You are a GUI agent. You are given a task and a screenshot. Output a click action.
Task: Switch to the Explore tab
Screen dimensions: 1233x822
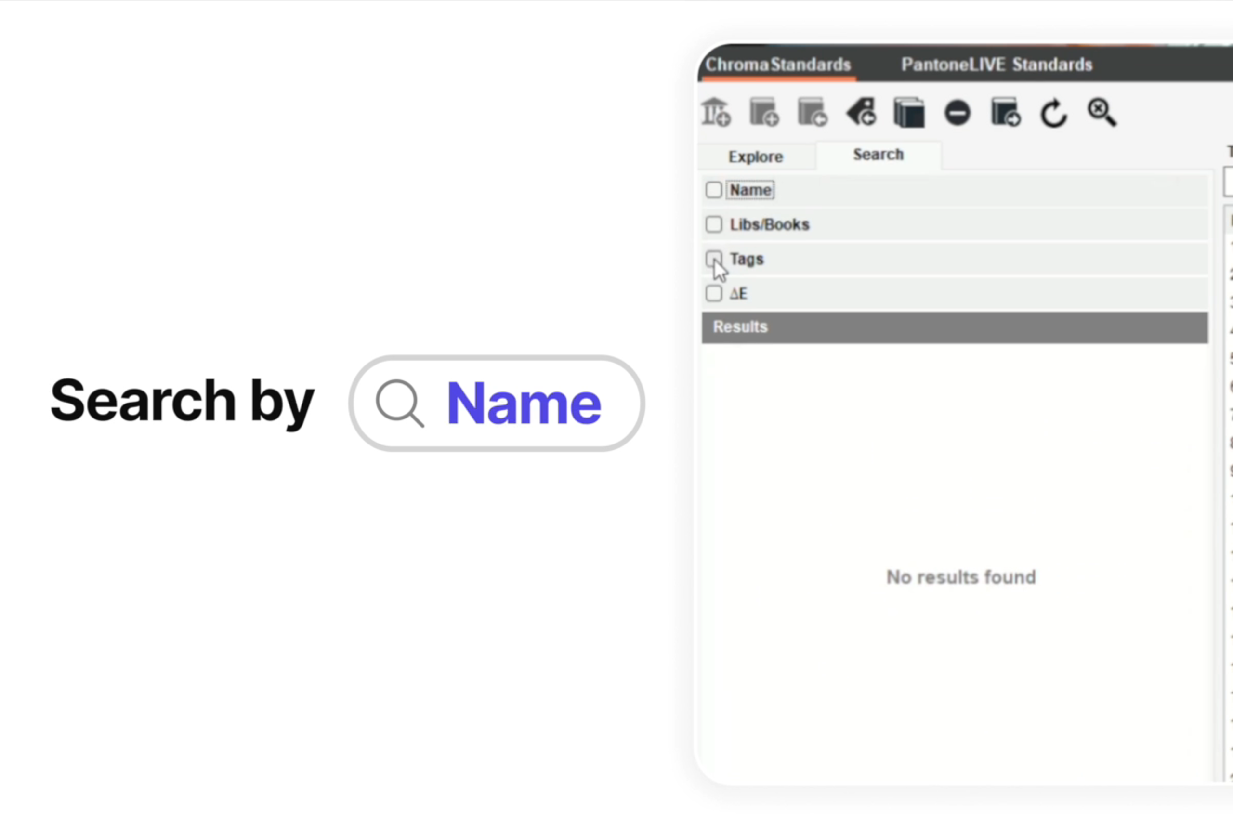tap(755, 157)
